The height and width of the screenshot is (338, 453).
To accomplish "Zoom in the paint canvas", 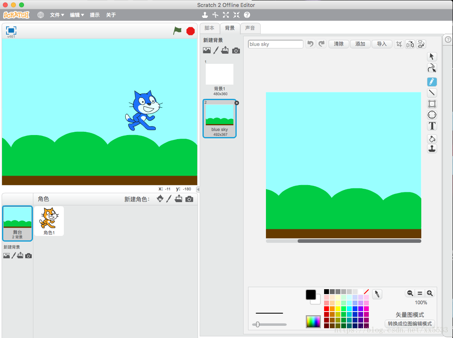I will click(429, 293).
